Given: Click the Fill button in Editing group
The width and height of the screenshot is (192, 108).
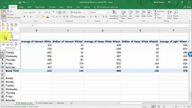Looking at the screenshot, I should (157, 14).
